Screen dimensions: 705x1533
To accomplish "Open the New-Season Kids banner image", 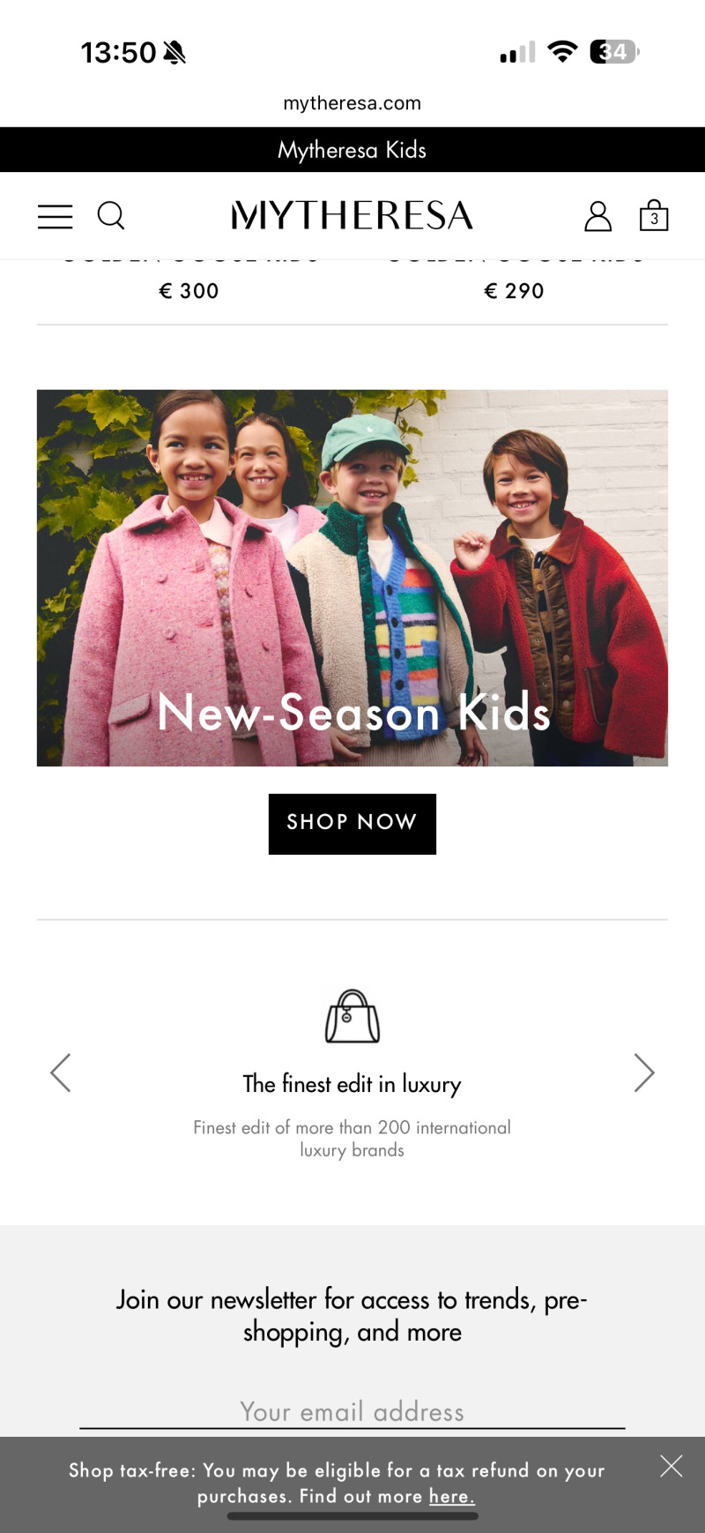I will click(352, 578).
